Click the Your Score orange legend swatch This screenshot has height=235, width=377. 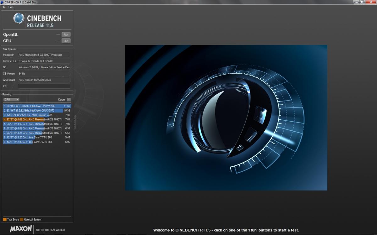[x=5, y=219]
